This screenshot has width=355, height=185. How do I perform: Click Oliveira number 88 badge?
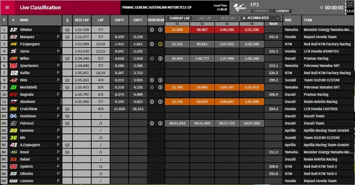(13, 174)
